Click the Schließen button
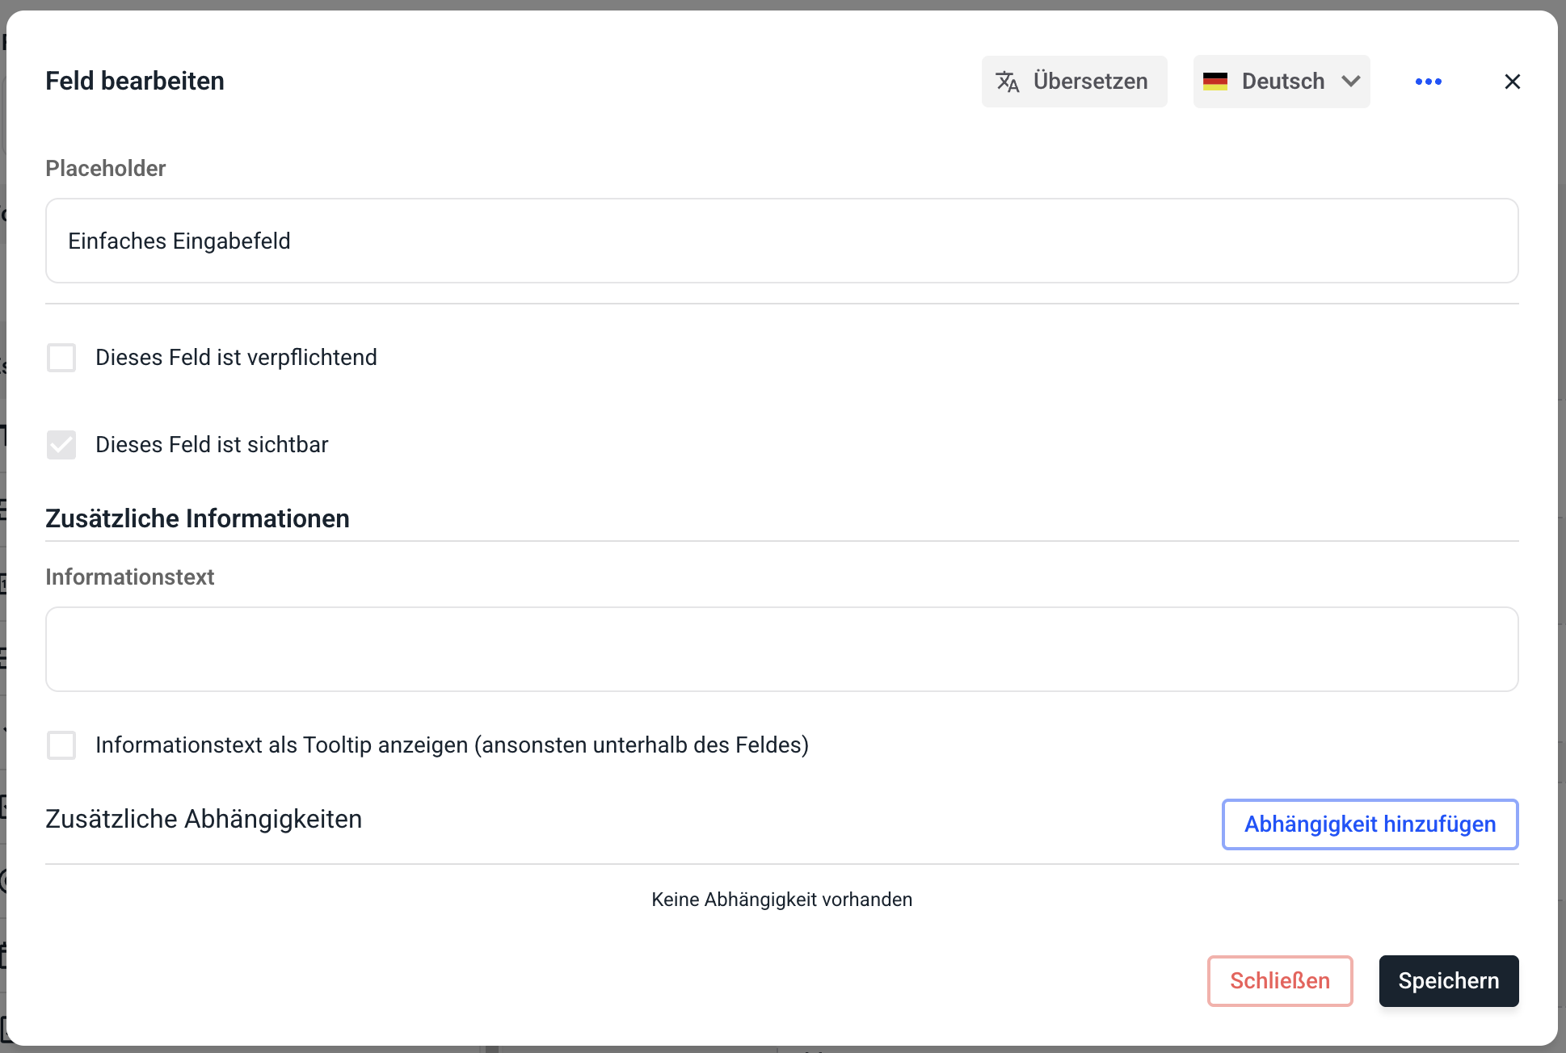Viewport: 1566px width, 1053px height. (x=1280, y=981)
